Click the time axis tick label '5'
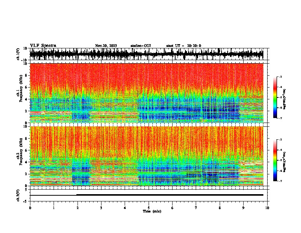The image size is (301, 233). [x=149, y=208]
